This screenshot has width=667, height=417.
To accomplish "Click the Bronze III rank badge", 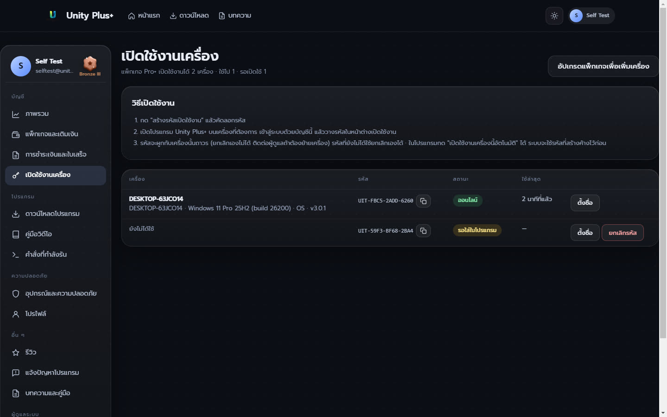I will [90, 66].
